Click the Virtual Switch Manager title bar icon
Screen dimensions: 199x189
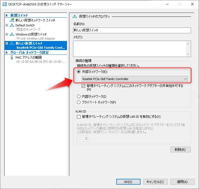pos(5,4)
